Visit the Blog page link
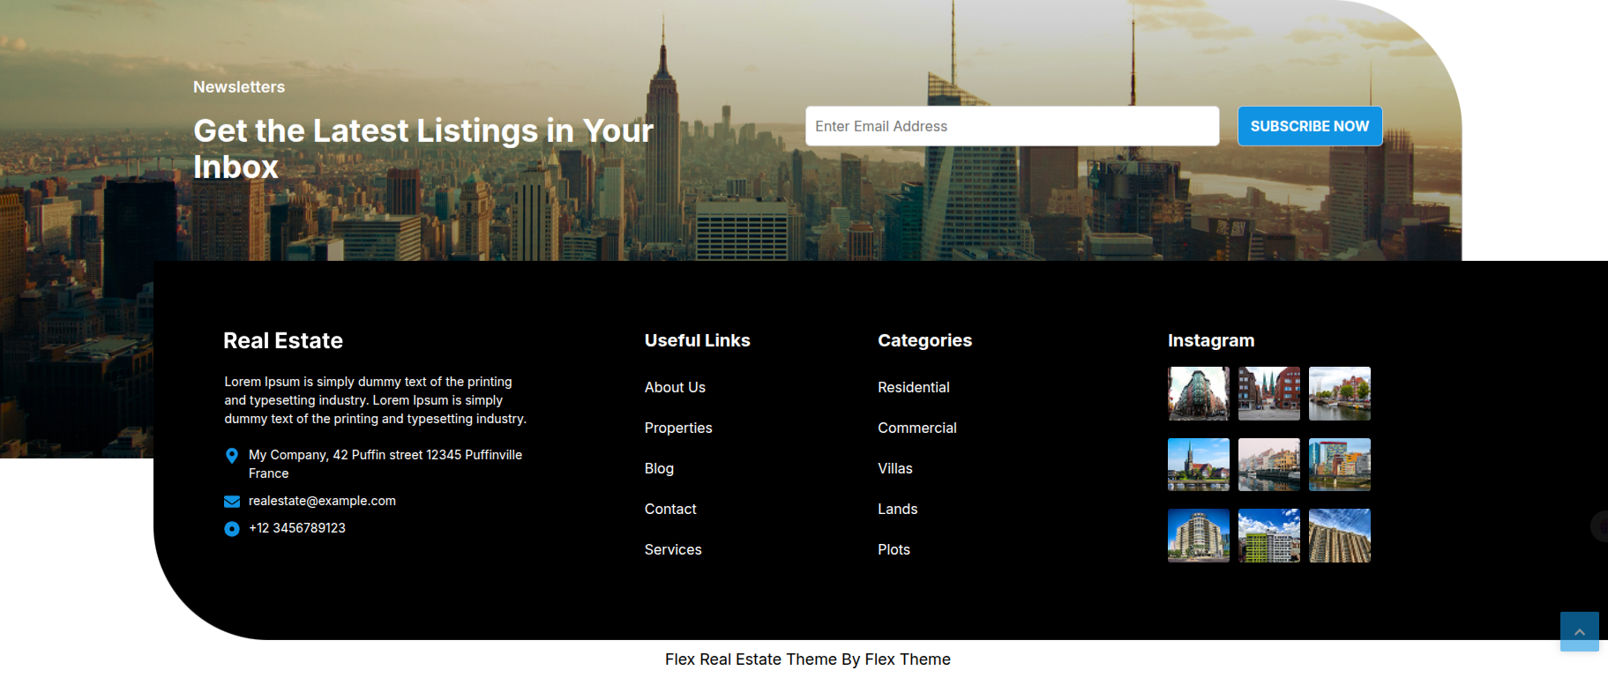 659,468
